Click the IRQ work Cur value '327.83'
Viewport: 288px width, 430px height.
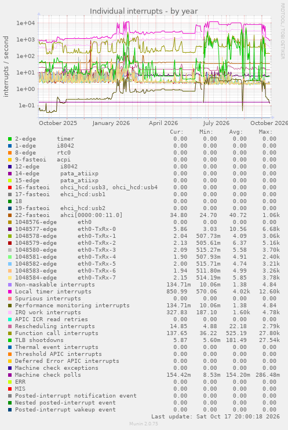click(x=177, y=313)
